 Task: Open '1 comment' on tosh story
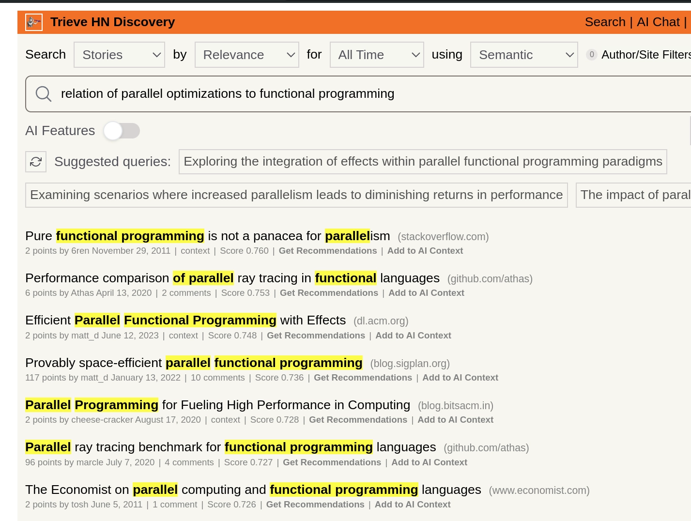[x=175, y=505]
